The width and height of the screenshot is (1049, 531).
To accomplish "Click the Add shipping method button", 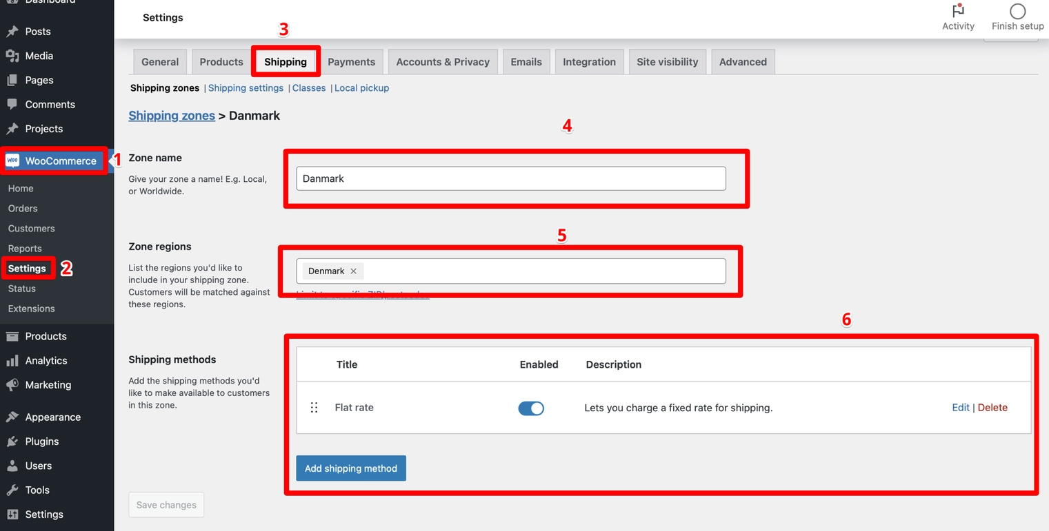I will [351, 468].
